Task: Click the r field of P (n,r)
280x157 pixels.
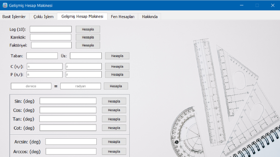Action: (84, 74)
